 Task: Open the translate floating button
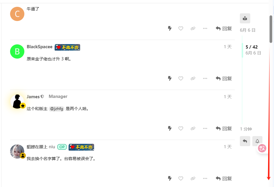point(262,148)
